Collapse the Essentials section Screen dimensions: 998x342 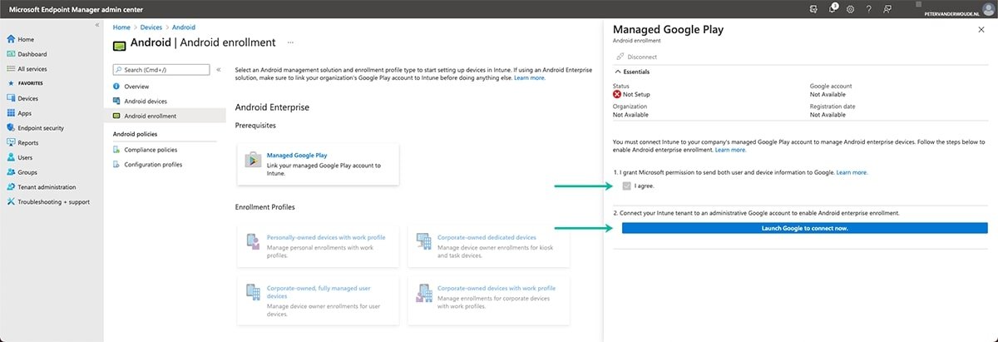click(x=617, y=72)
